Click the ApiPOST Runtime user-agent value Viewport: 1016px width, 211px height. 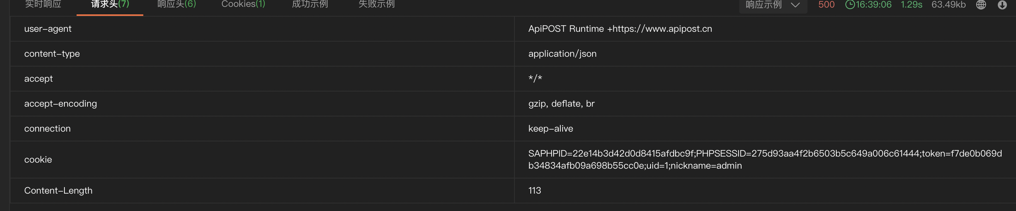pos(620,29)
